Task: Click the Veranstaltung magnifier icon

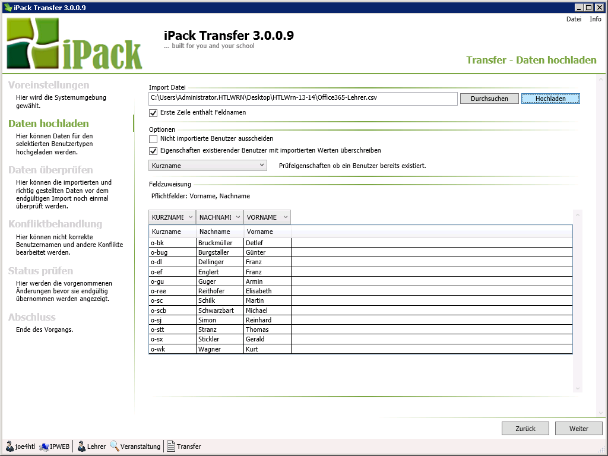Action: click(115, 446)
